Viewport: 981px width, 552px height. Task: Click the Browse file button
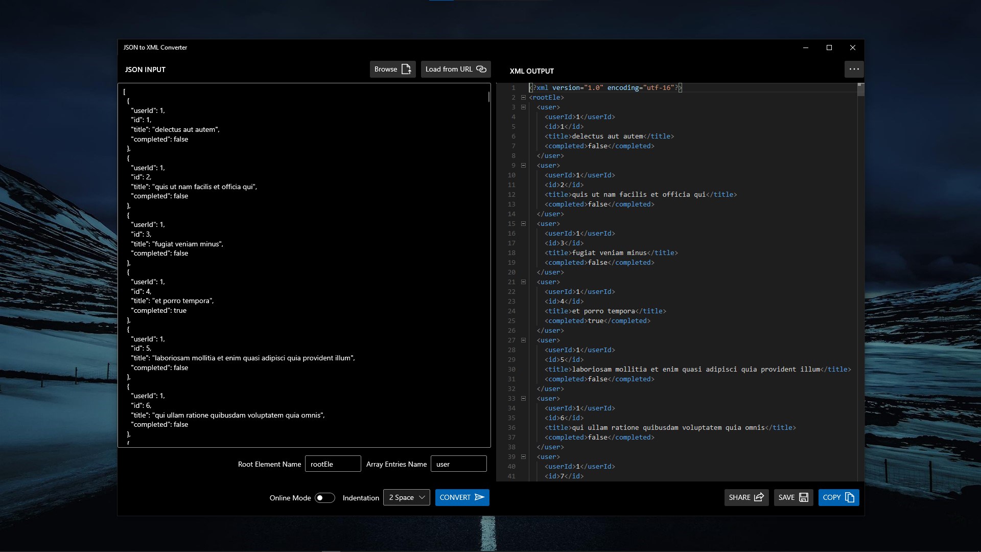click(x=392, y=69)
